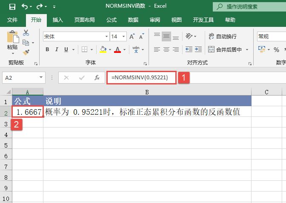Open the 公式 ribbon tab
Screen dimensions: 286x203
tap(112, 20)
